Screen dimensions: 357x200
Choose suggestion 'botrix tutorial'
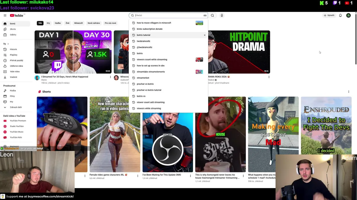click(x=168, y=35)
